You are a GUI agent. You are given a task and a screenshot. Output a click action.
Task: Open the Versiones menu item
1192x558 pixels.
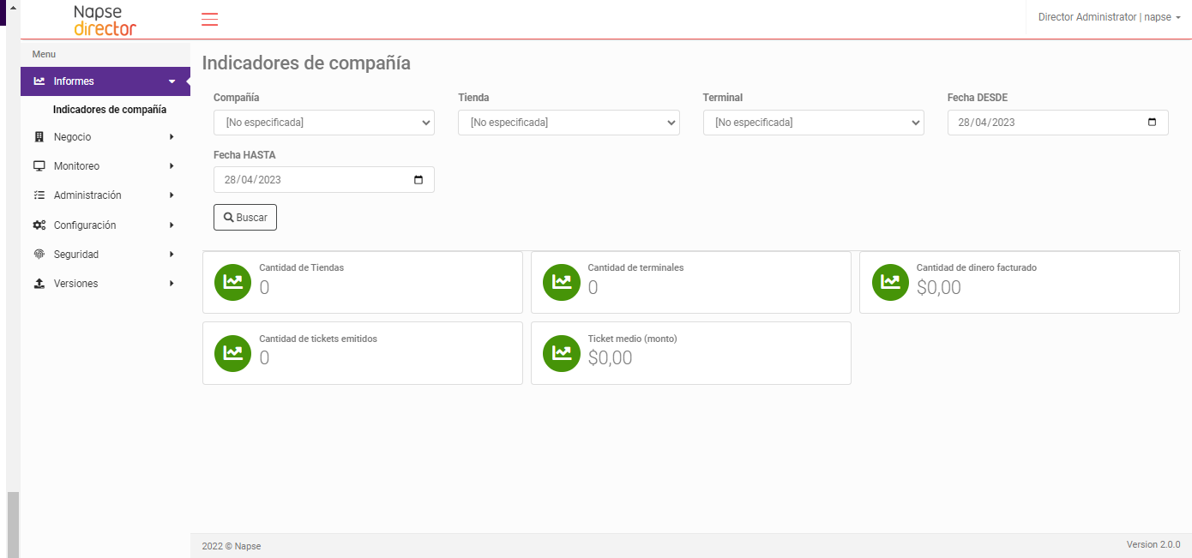click(105, 284)
